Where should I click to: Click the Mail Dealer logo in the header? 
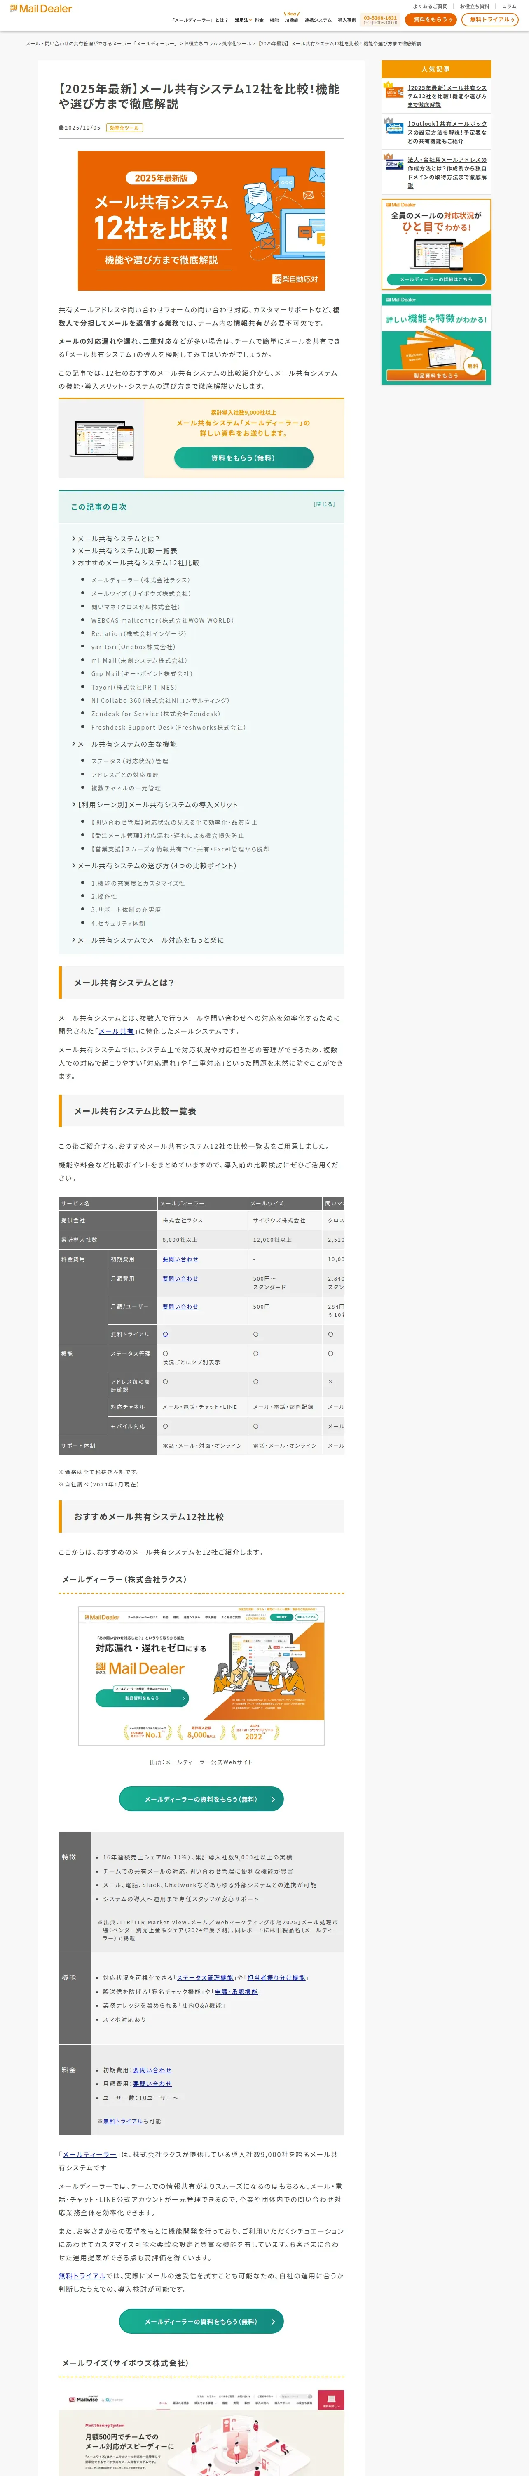(x=41, y=9)
